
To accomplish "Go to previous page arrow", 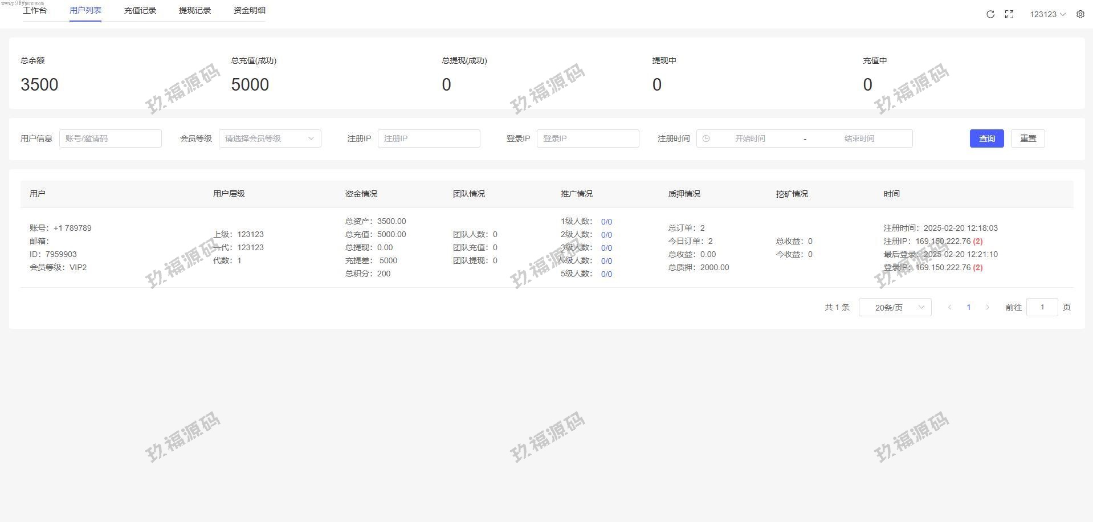I will 949,307.
